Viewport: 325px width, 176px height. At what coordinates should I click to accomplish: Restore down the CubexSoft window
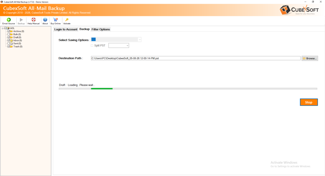coord(313,2)
